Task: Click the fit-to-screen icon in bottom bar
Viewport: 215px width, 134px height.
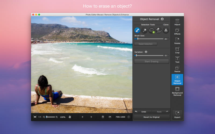Action: [x=35, y=117]
